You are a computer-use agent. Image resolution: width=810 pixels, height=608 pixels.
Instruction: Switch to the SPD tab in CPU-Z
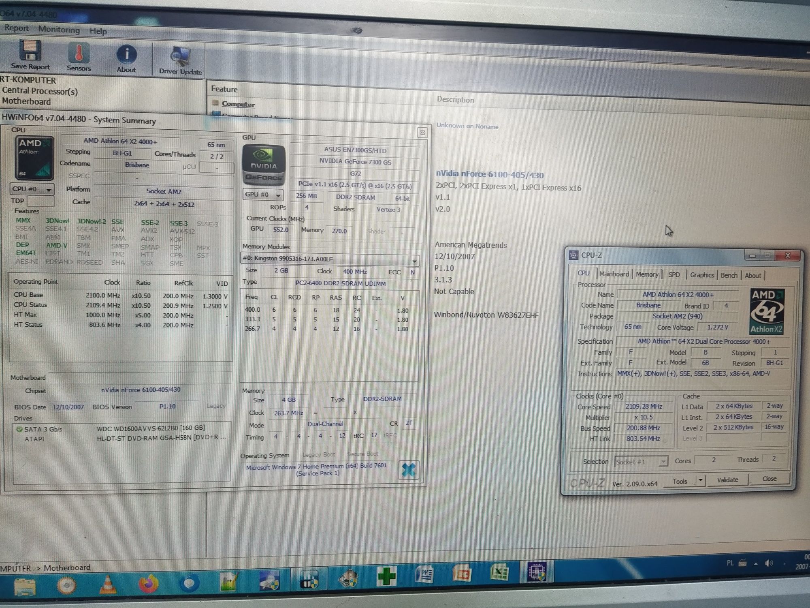tap(674, 275)
